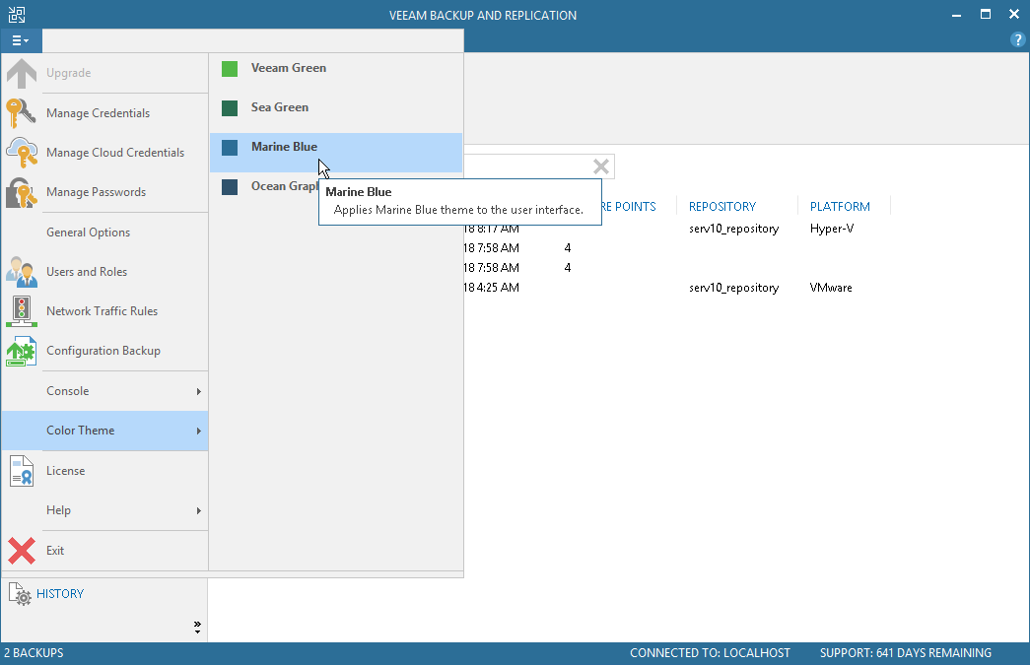Open the help question mark icon
The height and width of the screenshot is (665, 1030).
(1017, 40)
